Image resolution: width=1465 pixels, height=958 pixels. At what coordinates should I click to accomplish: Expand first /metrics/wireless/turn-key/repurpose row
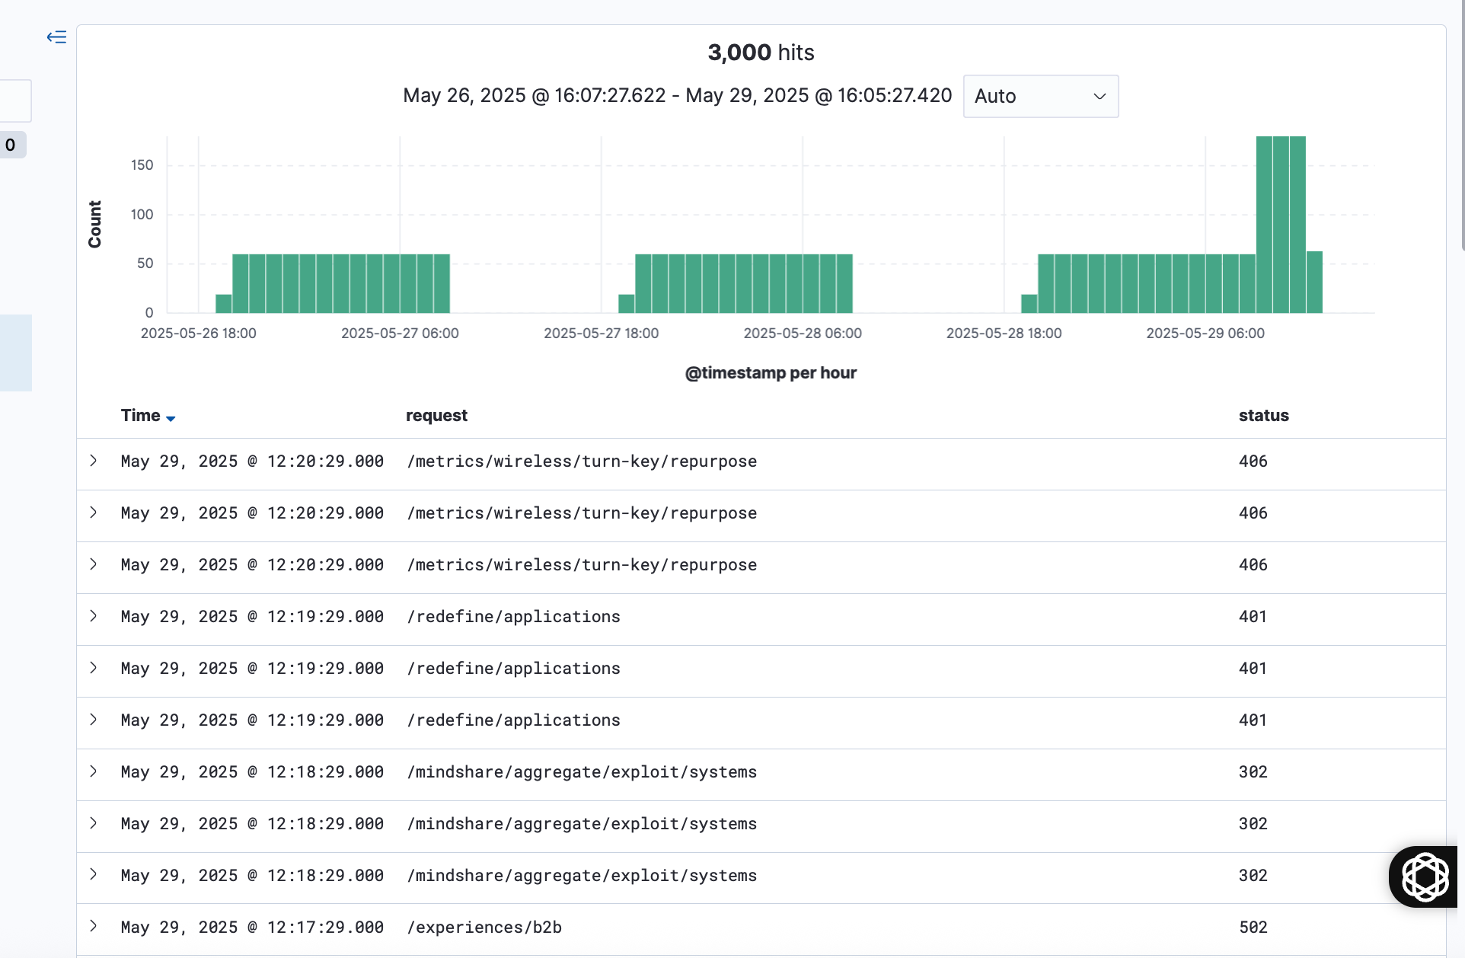pos(94,461)
